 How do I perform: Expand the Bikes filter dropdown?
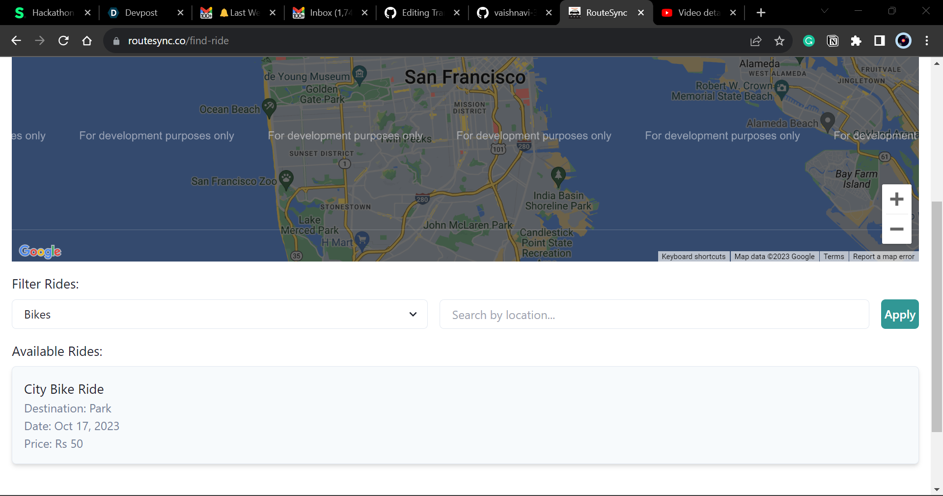click(220, 314)
